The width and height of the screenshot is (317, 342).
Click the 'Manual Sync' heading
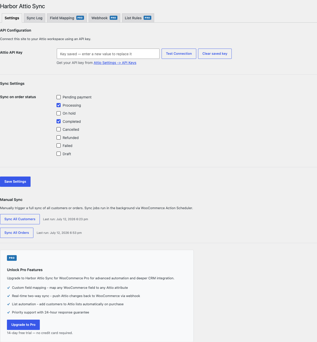(x=11, y=200)
